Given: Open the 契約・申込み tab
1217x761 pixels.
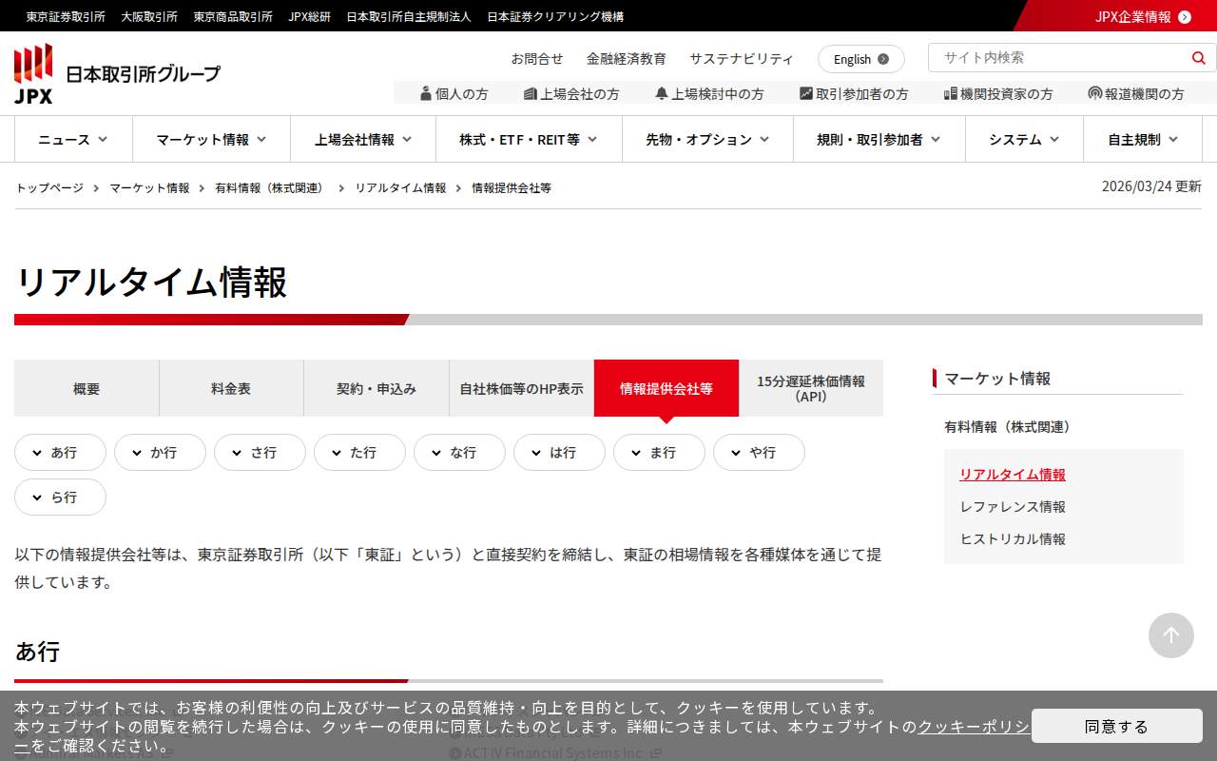Looking at the screenshot, I should pos(377,388).
